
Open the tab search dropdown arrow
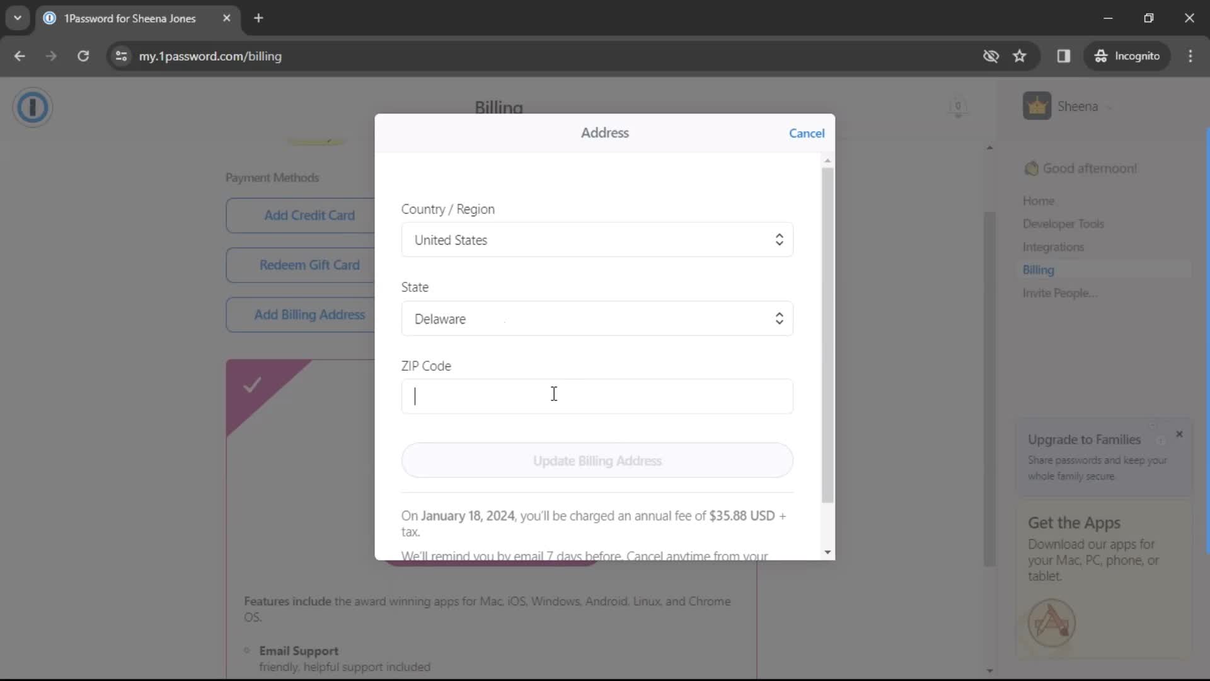click(18, 18)
